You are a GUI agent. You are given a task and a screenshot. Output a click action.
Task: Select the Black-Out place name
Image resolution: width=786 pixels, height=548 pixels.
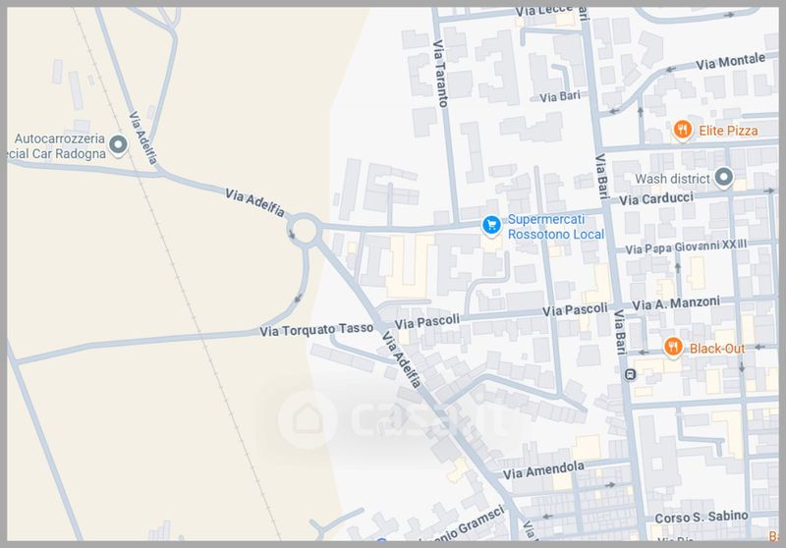717,349
